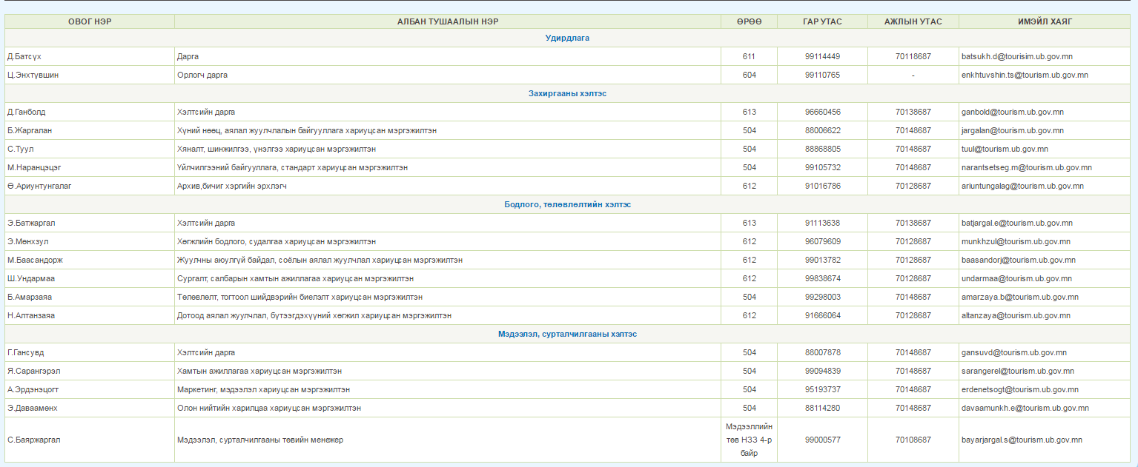Click the name Ц.Энхтүвшин
1138x467 pixels.
click(x=33, y=75)
